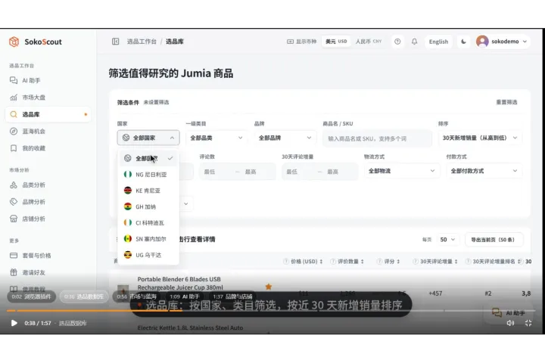Mute the video volume icon
This screenshot has width=545, height=363.
pyautogui.click(x=510, y=323)
